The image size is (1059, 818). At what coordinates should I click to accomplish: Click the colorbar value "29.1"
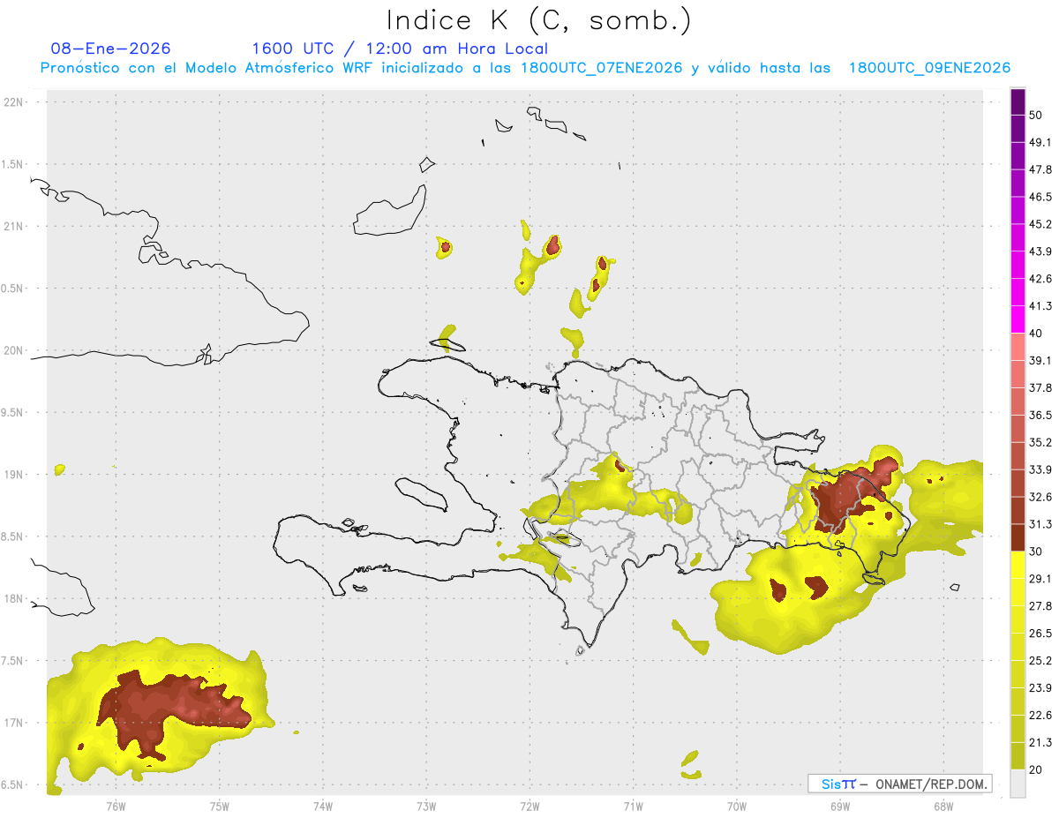1040,579
